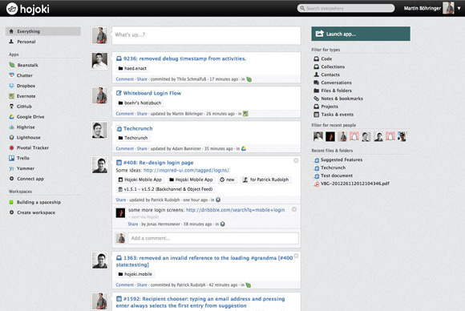Open the Whiteboard Login Flow link
This screenshot has height=311, width=465.
(x=152, y=93)
